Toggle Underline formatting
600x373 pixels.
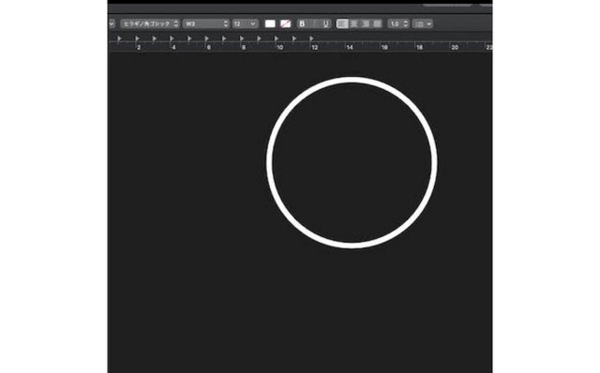point(325,23)
